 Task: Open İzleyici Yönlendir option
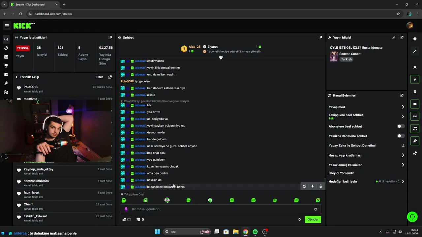tap(341, 173)
